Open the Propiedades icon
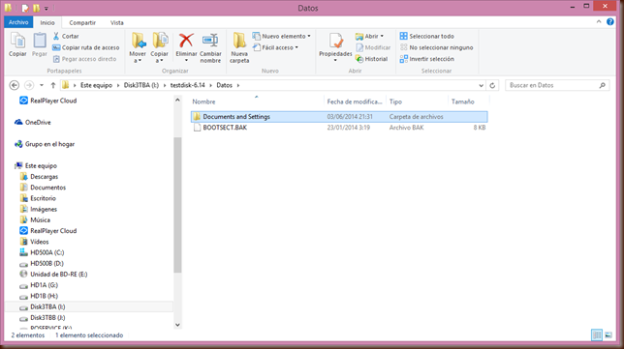 coord(335,41)
